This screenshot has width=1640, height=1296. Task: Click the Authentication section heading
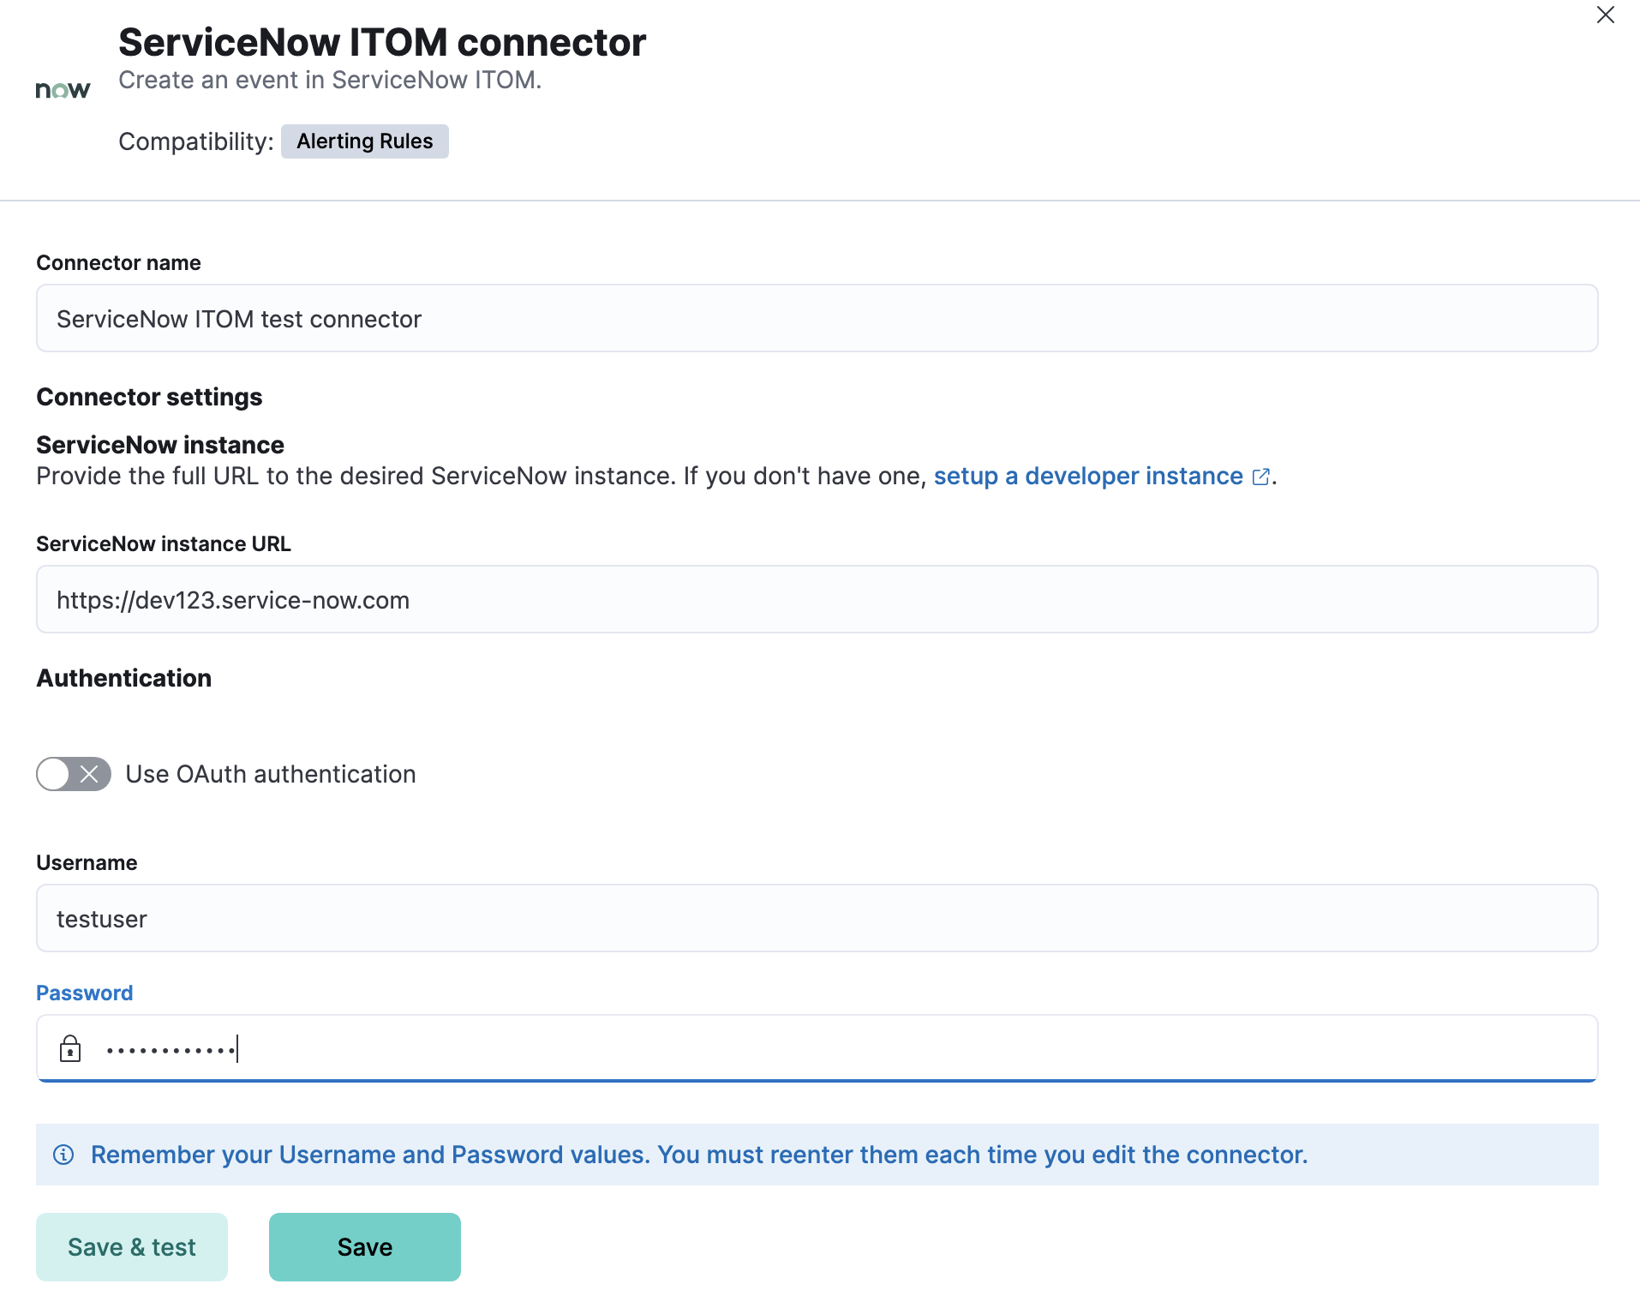[123, 678]
